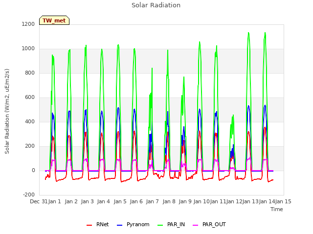
Task: Click the Jan 13 x-axis tick label
Action: (x=250, y=201)
